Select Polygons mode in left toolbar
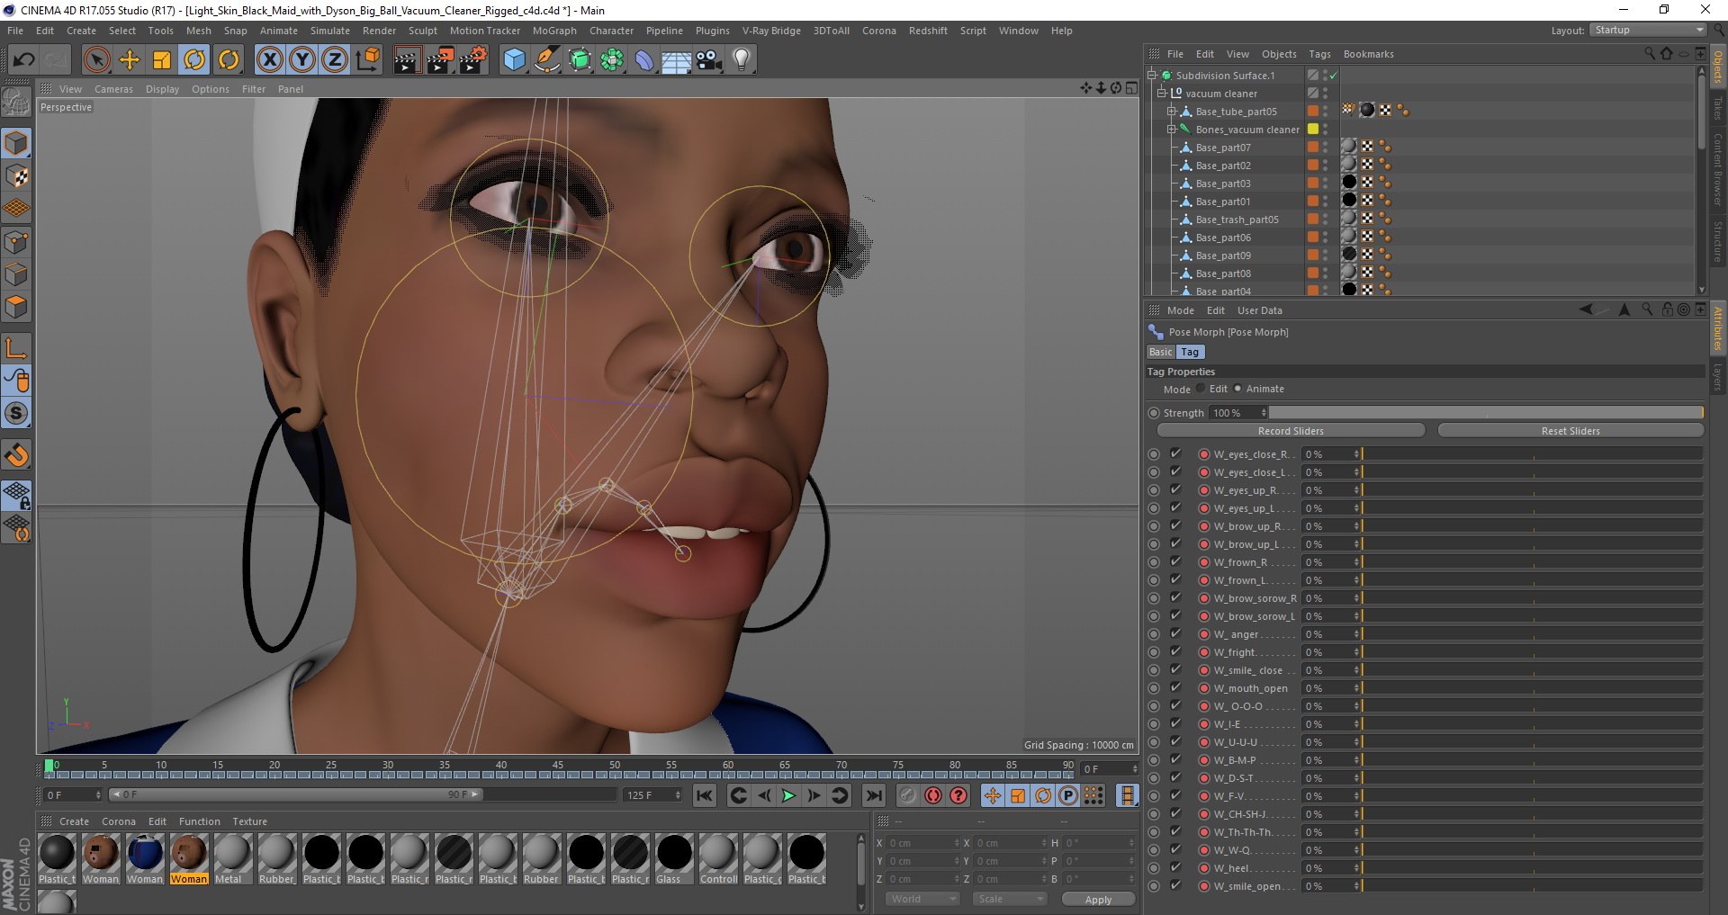 pos(16,308)
